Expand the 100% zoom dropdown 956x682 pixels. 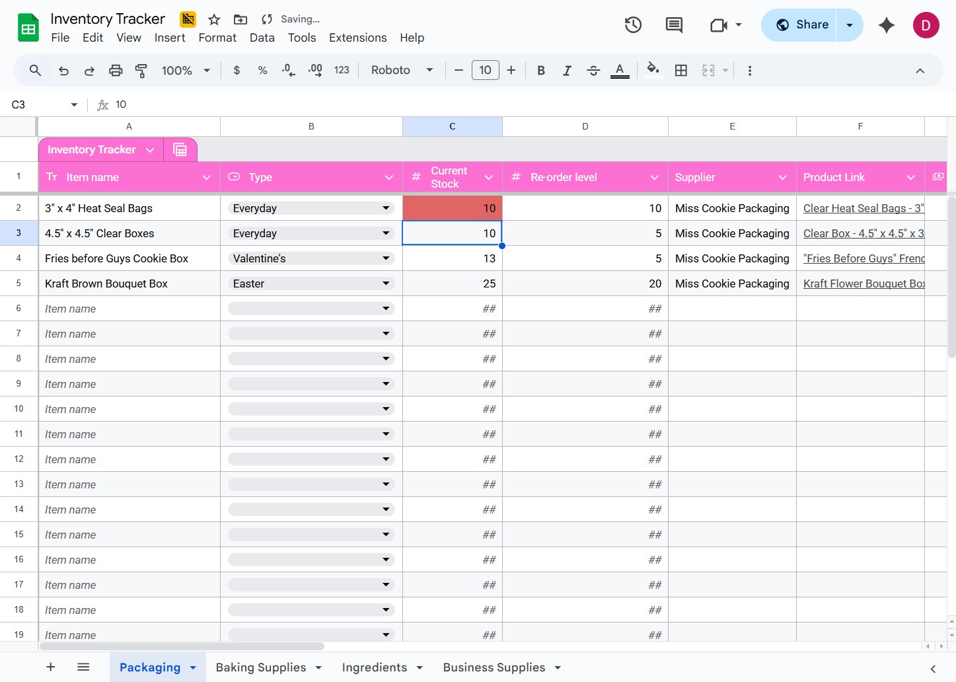tap(186, 71)
